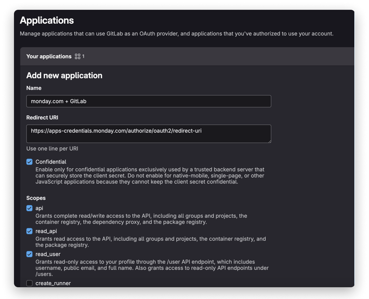
Task: Click the Add new application heading
Action: pos(64,76)
